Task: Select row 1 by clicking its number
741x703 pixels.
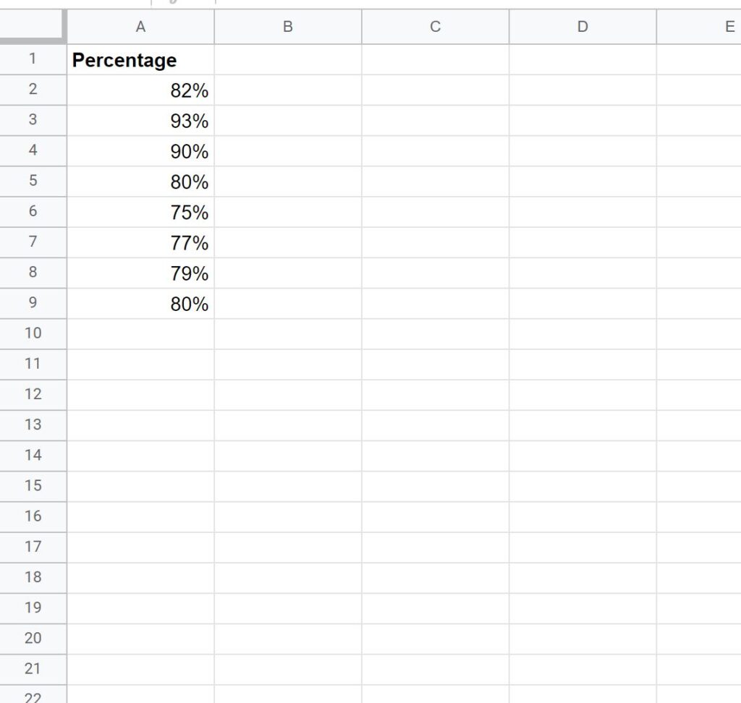Action: tap(33, 61)
